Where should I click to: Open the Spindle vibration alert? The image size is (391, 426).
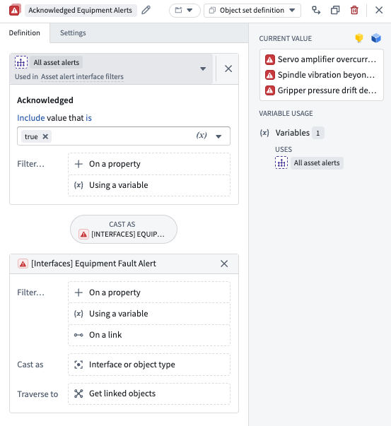pyautogui.click(x=322, y=75)
